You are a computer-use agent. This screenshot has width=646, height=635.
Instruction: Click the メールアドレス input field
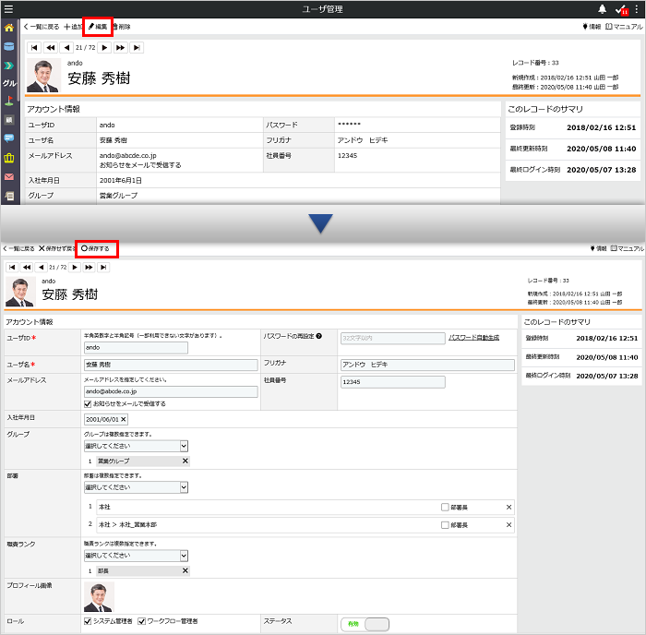(x=171, y=392)
